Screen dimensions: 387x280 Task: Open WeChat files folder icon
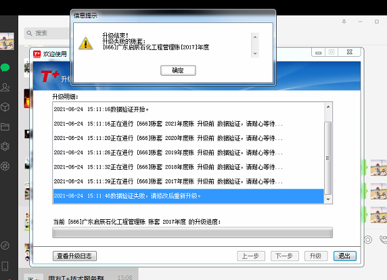pos(5,126)
